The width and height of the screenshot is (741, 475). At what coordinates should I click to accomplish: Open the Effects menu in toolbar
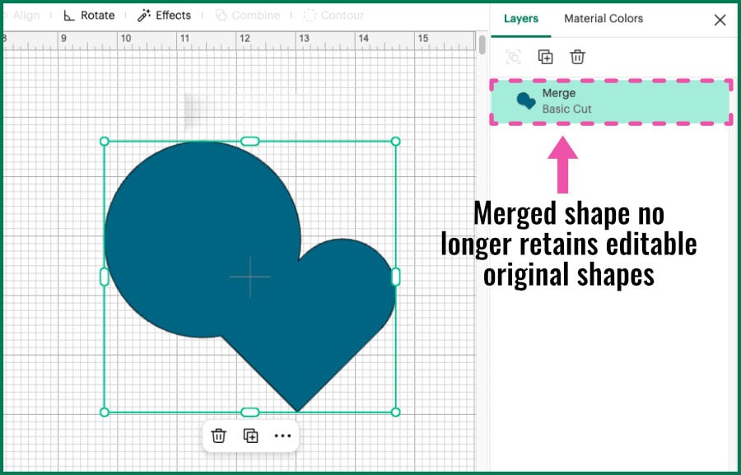[x=164, y=15]
